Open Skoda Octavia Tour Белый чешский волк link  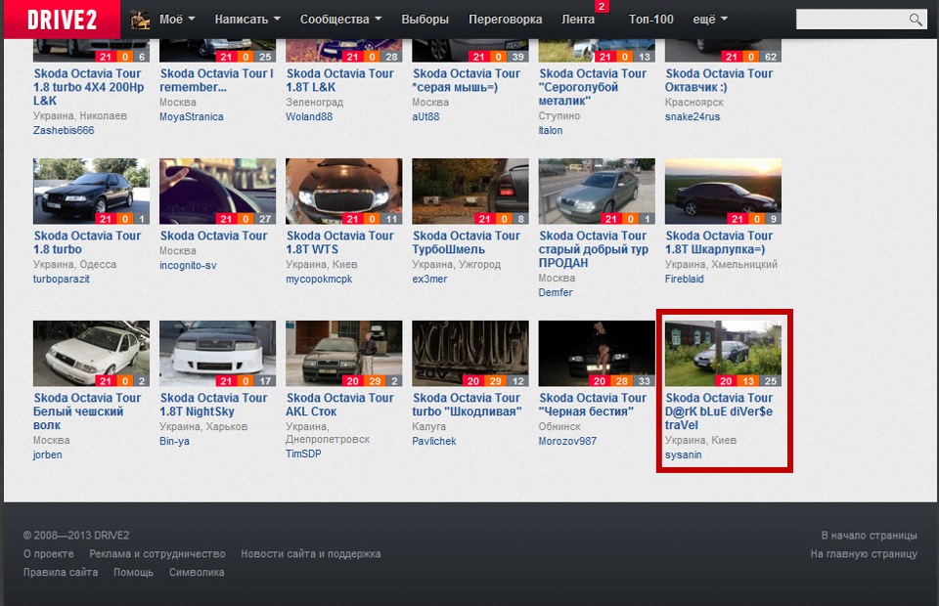click(x=87, y=411)
